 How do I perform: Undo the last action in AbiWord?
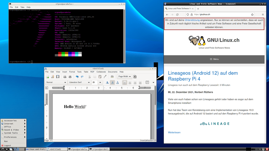(x=77, y=77)
